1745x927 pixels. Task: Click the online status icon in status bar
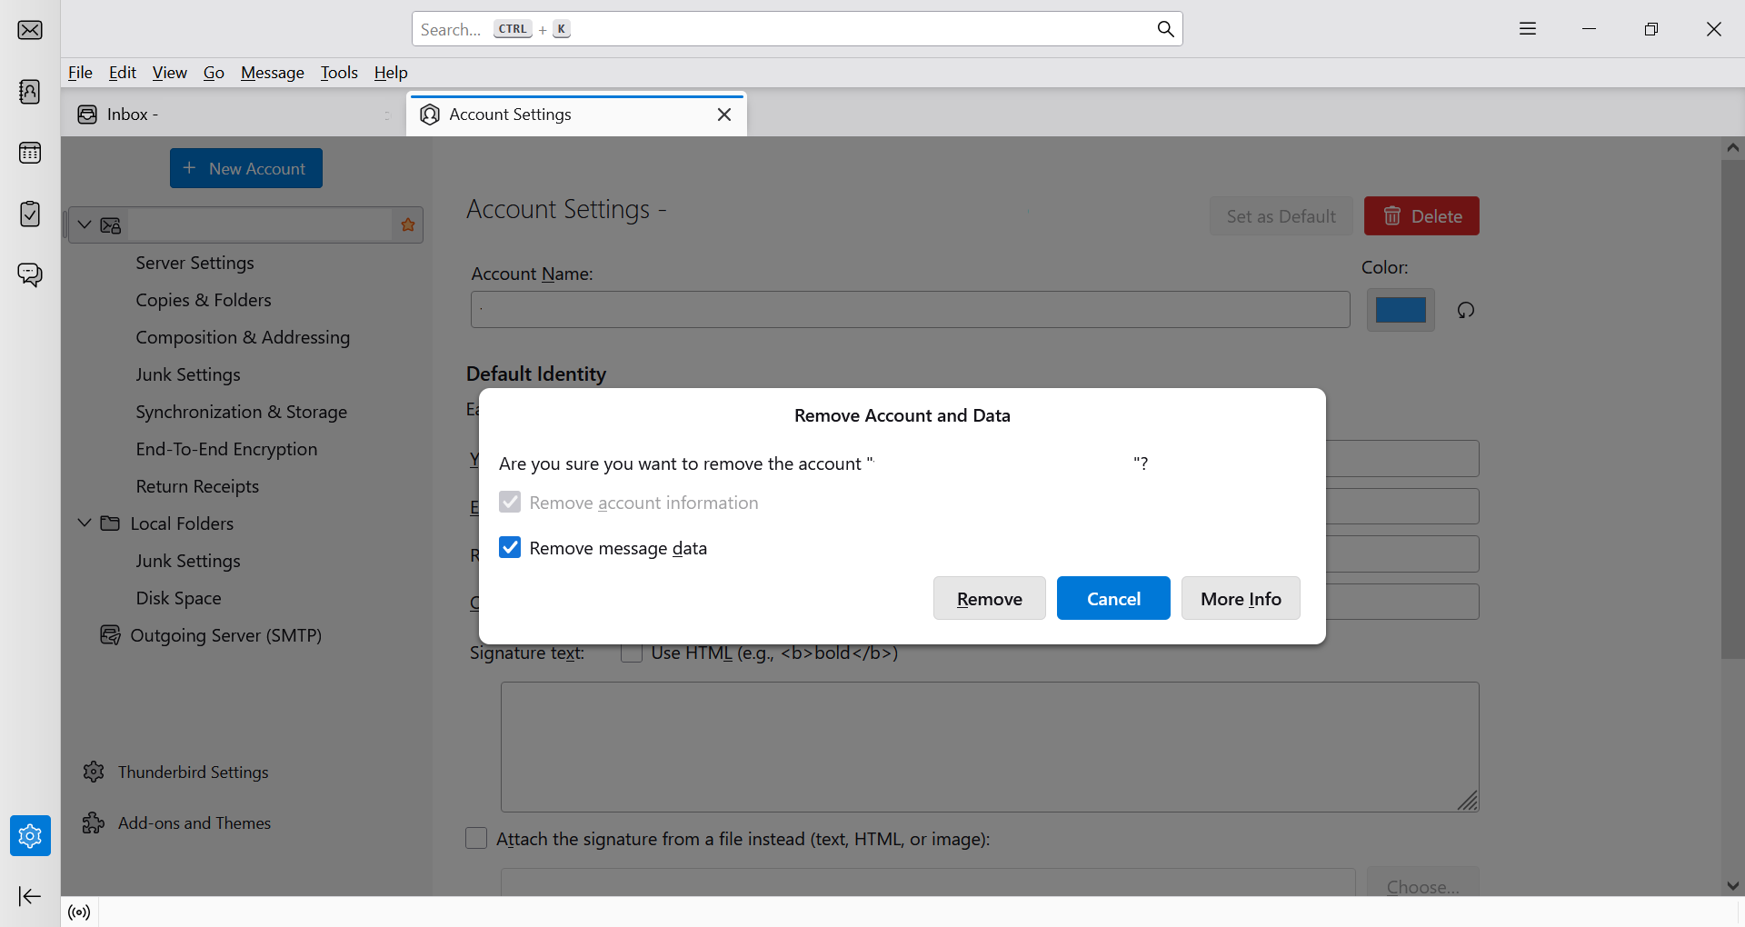click(x=80, y=912)
